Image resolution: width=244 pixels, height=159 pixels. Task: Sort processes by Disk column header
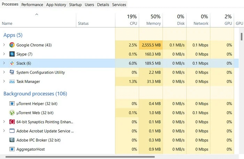coord(175,20)
